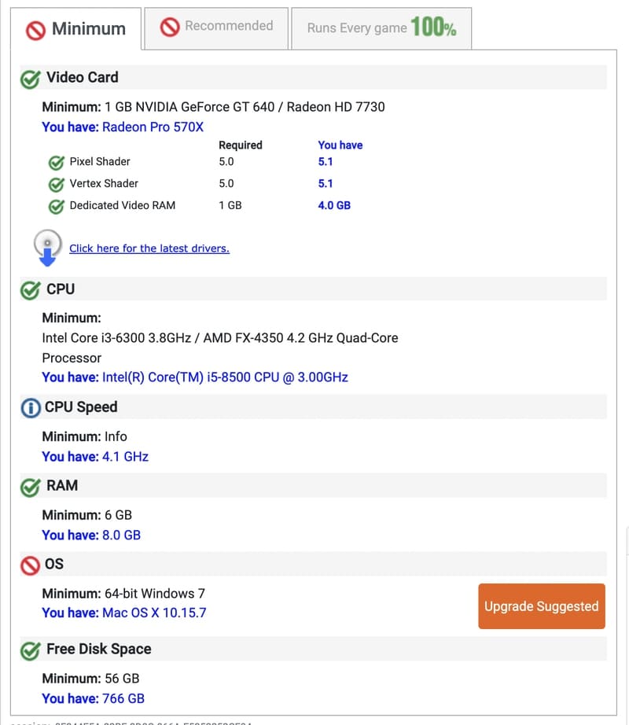Viewport: 629px width, 725px height.
Task: Click the green check icon beside Video Card
Action: coord(31,78)
